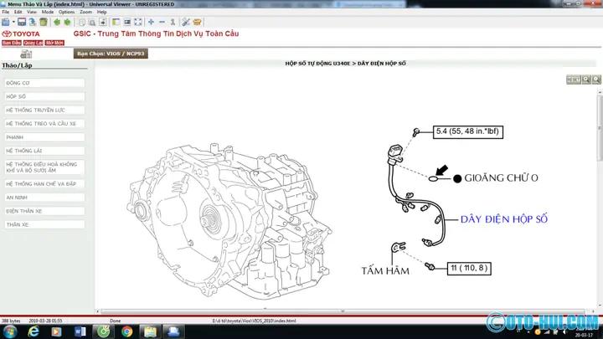Click the red Quay Lại button
This screenshot has height=339, width=603.
pyautogui.click(x=33, y=43)
